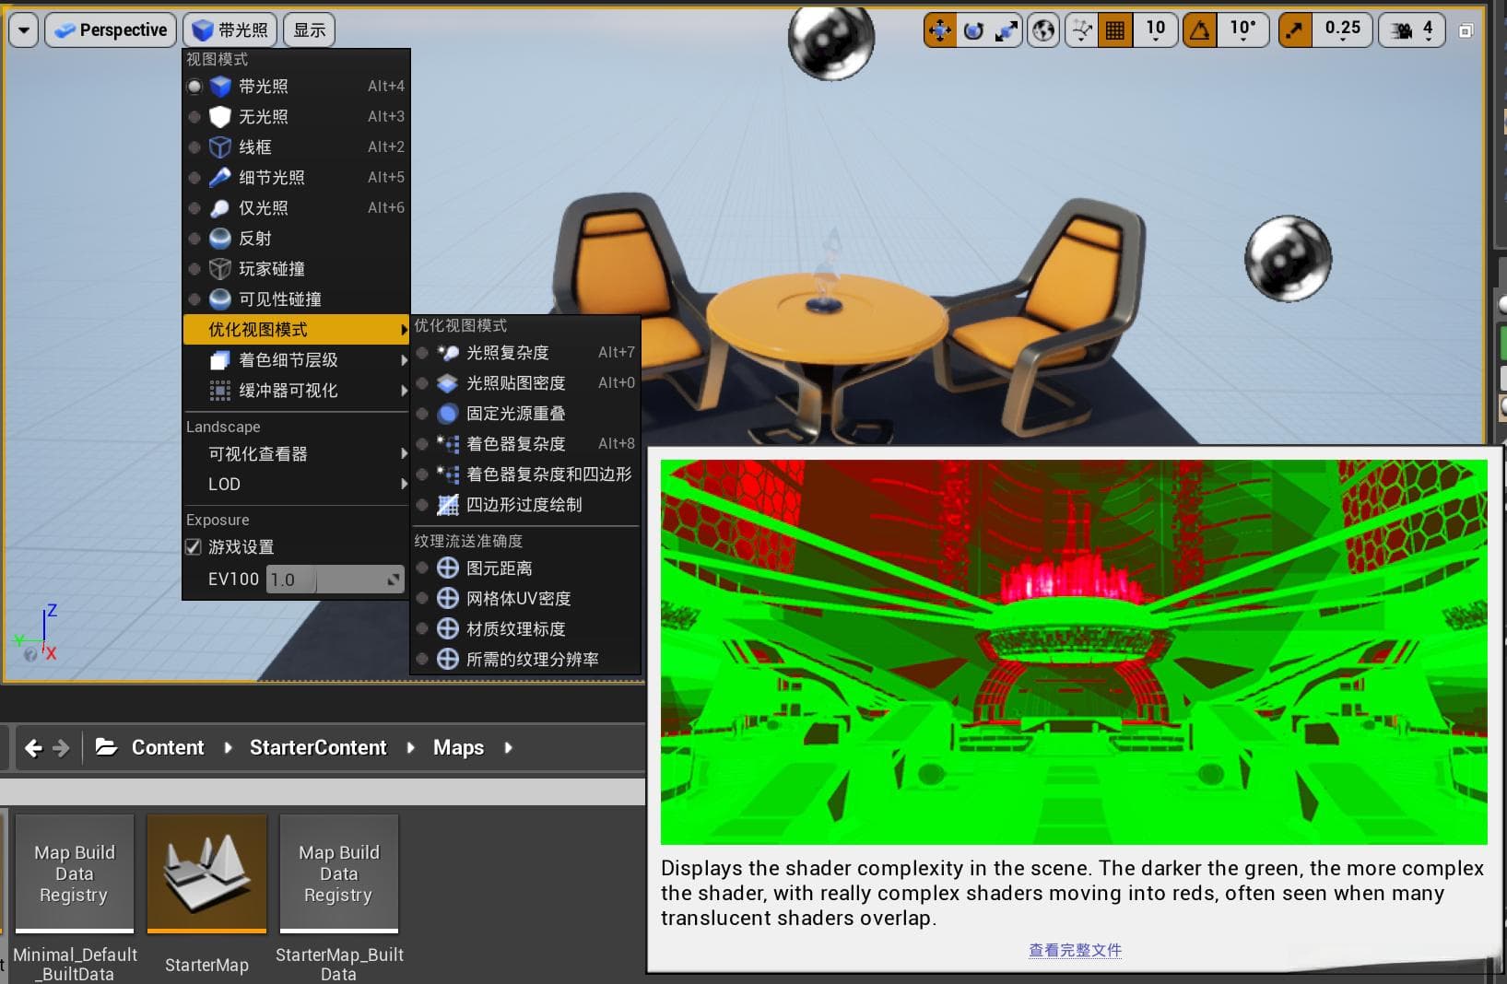Select 无光照 unlit view mode radio
Image resolution: width=1507 pixels, height=984 pixels.
pyautogui.click(x=194, y=117)
